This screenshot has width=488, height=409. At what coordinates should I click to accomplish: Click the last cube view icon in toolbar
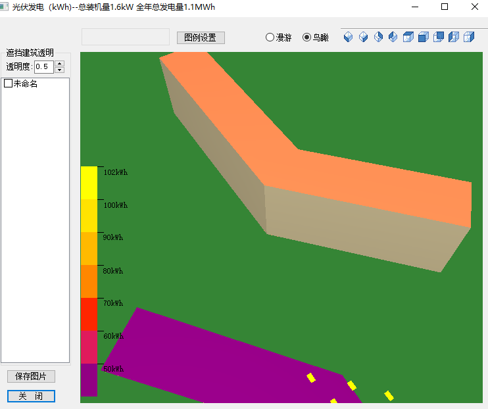469,37
